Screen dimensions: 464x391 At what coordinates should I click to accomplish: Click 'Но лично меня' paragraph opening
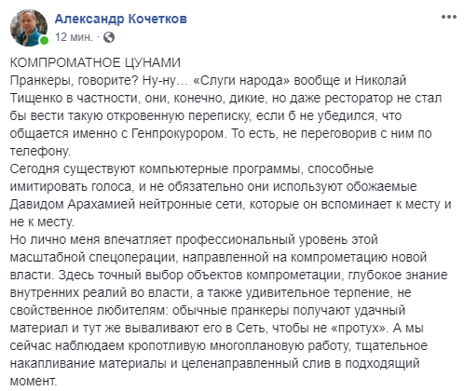pos(55,240)
